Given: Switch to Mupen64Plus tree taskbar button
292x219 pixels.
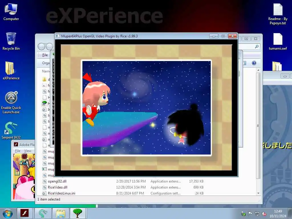Looking at the screenshot, I should pos(78,213).
